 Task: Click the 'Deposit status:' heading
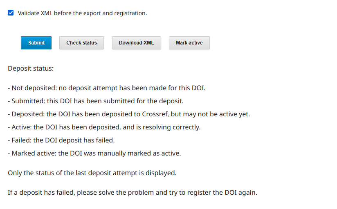31,68
